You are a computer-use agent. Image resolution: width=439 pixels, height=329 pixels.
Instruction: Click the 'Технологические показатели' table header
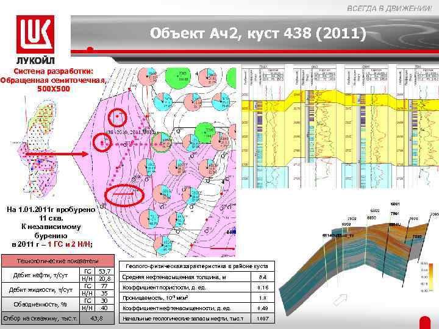(x=58, y=261)
